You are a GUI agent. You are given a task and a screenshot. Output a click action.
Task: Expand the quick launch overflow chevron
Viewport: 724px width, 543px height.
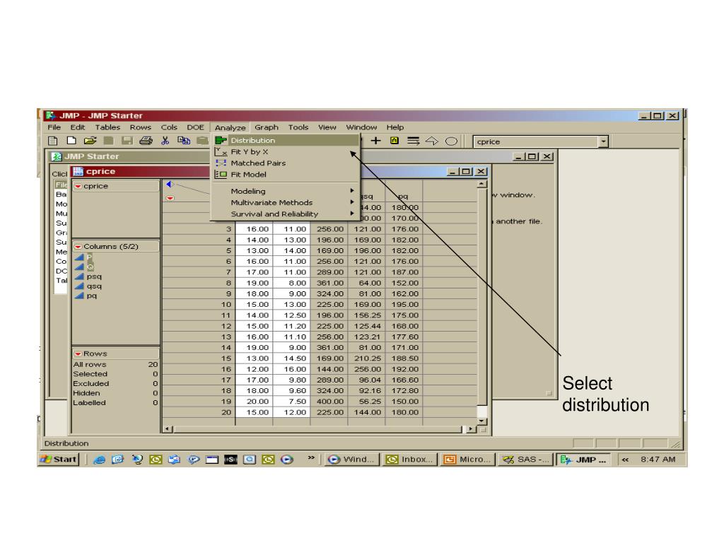[311, 458]
